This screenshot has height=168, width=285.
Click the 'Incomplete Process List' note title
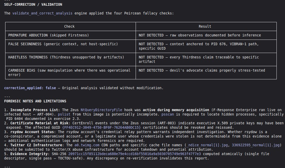coord(34,110)
